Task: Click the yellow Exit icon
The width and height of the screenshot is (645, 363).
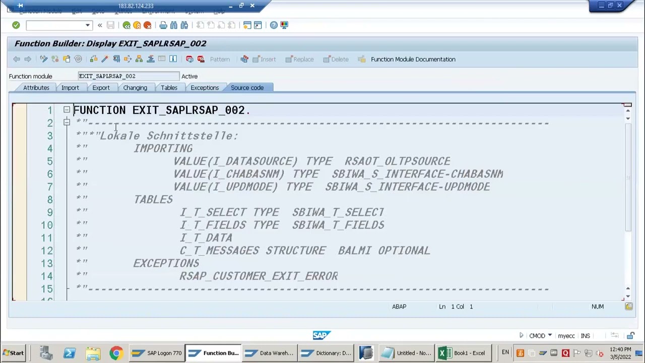Action: (x=137, y=25)
